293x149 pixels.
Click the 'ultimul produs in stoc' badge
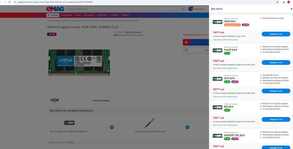click(232, 25)
